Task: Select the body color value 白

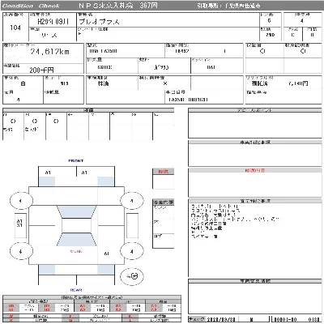Action: coord(23,83)
